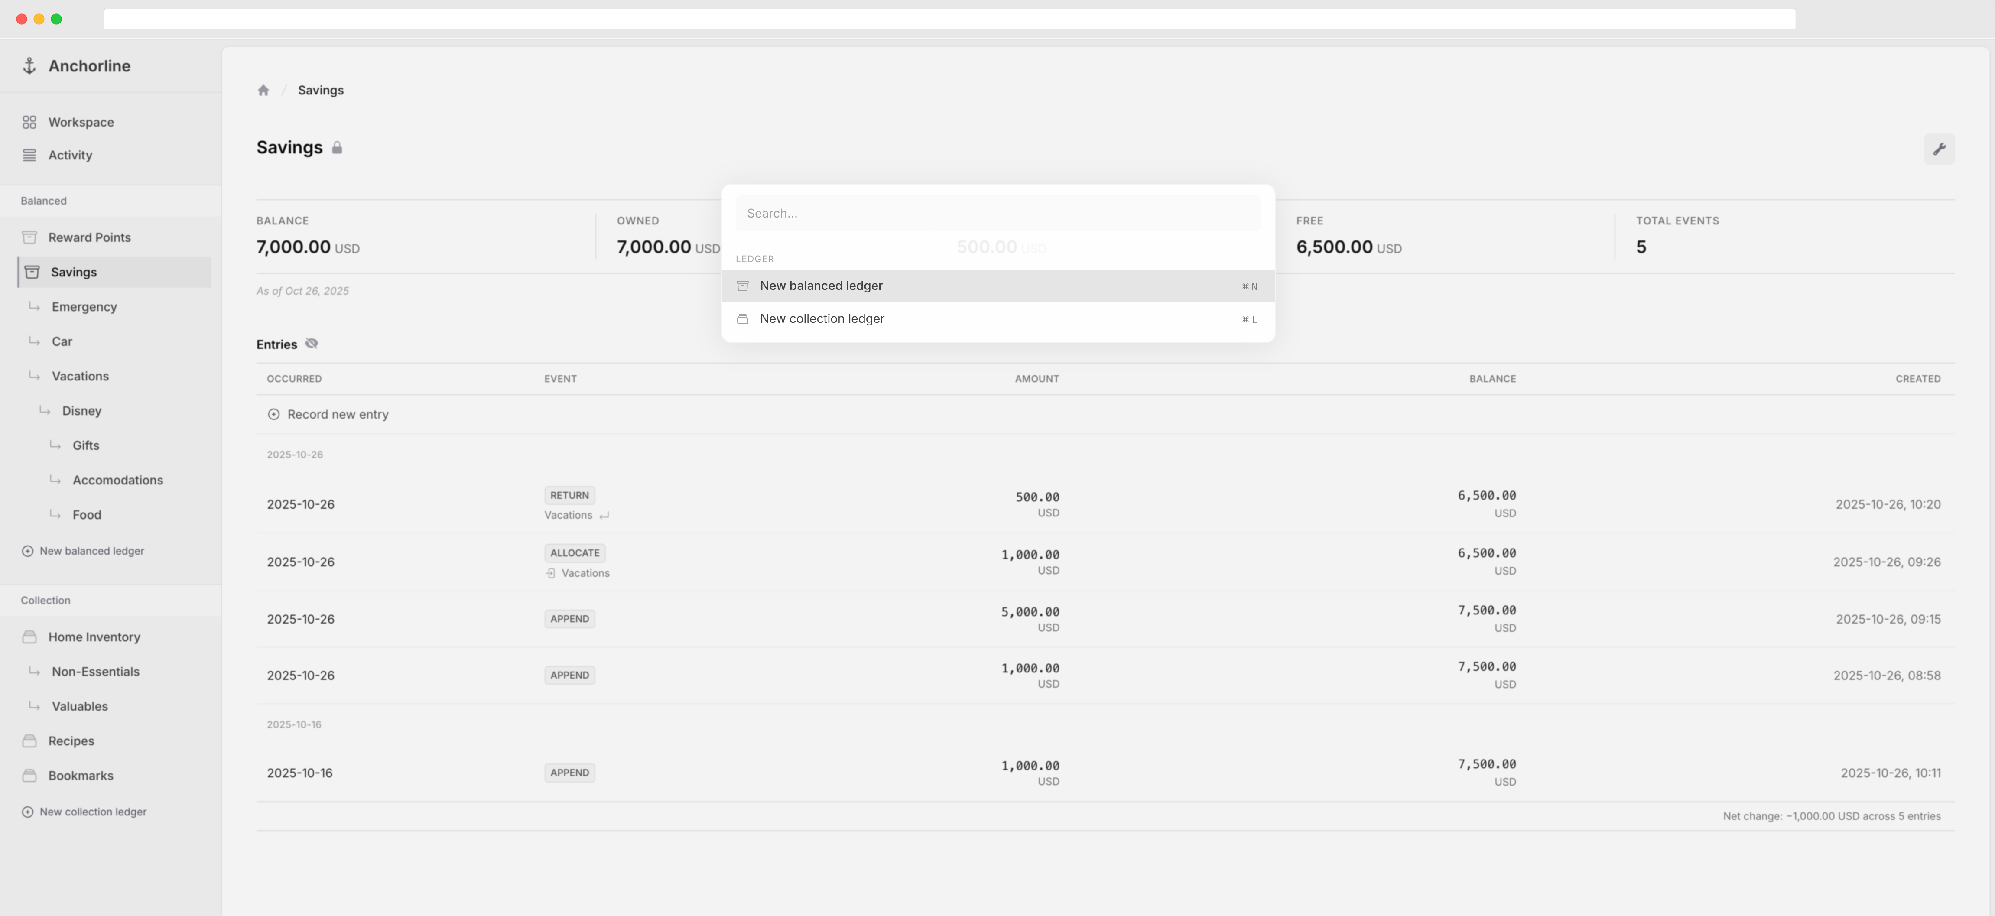1995x916 pixels.
Task: Click the Anchorline anchor logo
Action: click(29, 66)
